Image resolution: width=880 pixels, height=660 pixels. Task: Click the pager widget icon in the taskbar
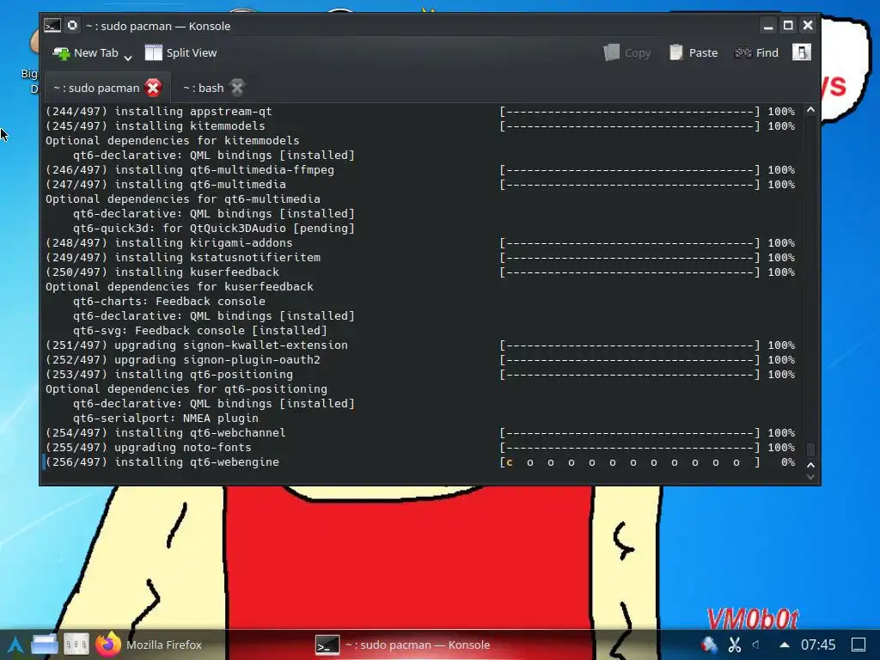pyautogui.click(x=76, y=645)
